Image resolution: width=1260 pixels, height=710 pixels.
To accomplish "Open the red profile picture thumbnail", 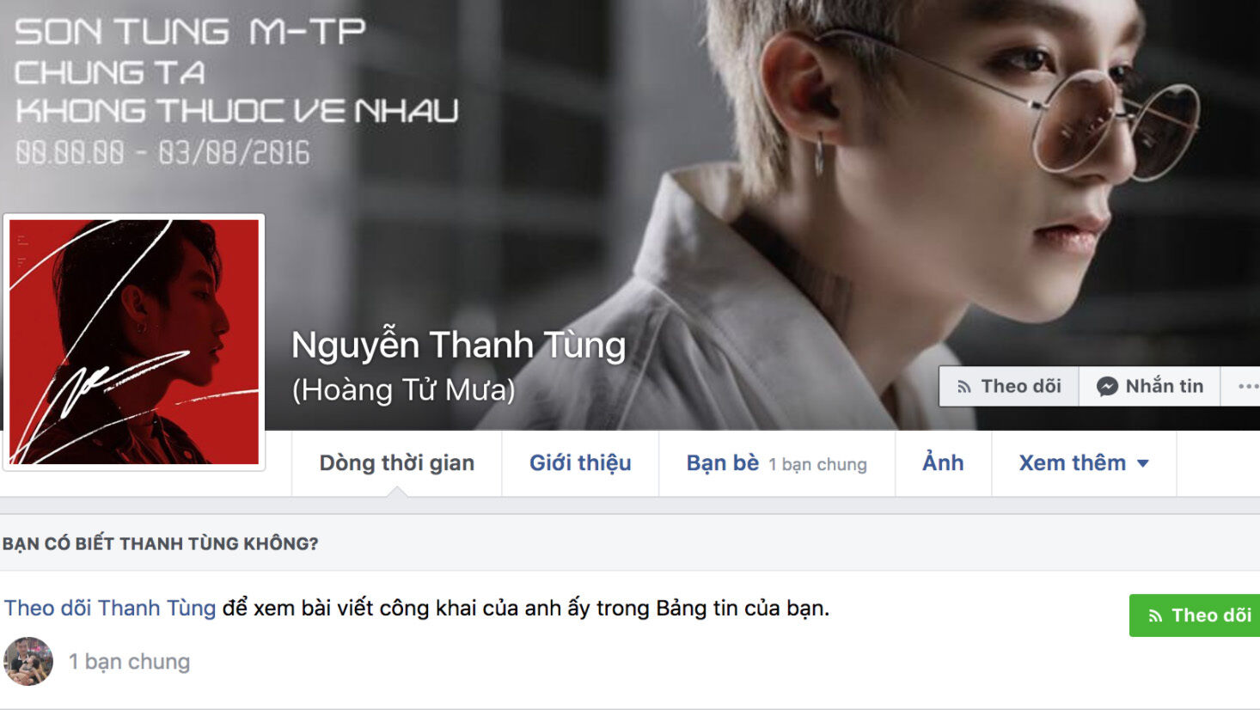I will 134,342.
